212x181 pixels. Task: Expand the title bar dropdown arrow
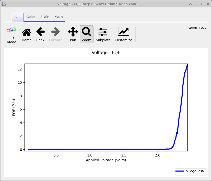[191, 4]
